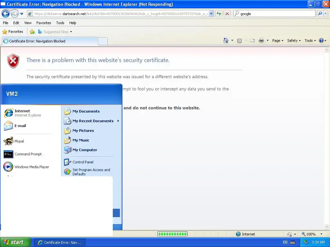This screenshot has height=247, width=330.
Task: Click the Internet security zone indicator
Action: (245, 234)
